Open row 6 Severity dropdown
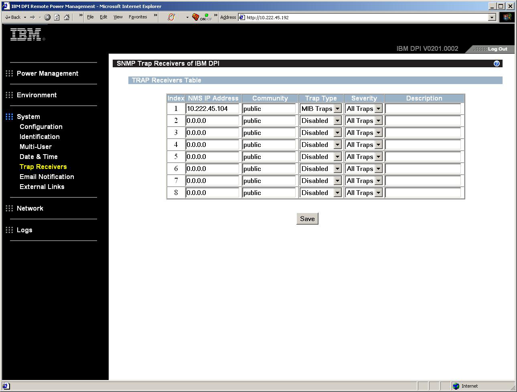The height and width of the screenshot is (392, 517). point(364,169)
